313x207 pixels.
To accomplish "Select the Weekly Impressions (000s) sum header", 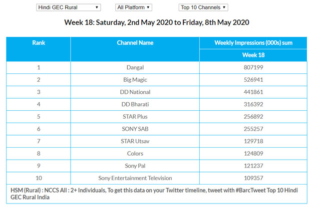I will pos(253,43).
